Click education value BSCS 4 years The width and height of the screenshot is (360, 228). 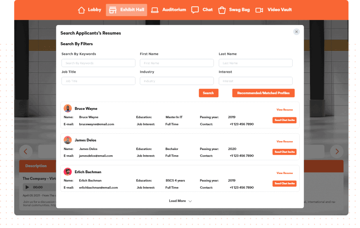coord(175,181)
